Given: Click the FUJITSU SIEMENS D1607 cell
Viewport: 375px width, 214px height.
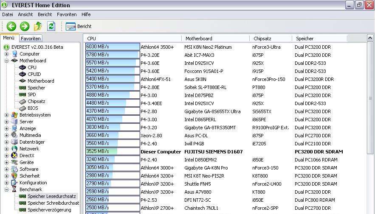Looking at the screenshot, I should pyautogui.click(x=213, y=152).
